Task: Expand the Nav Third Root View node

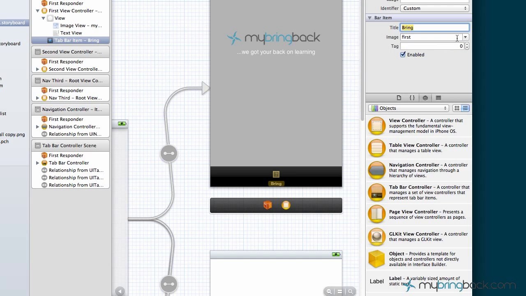Action: point(38,98)
